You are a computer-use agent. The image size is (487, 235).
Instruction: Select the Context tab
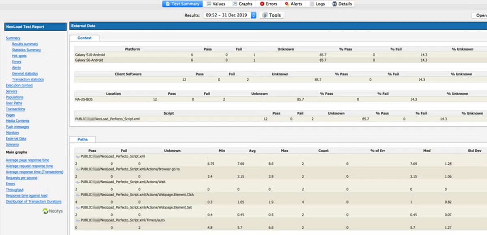point(84,38)
